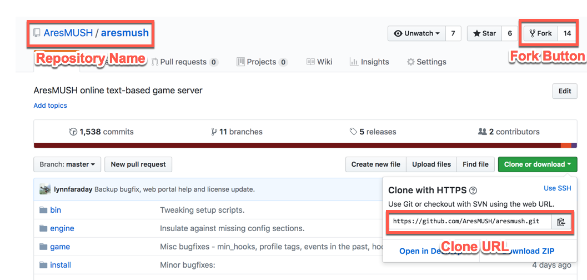Click the bin folder icon
587x280 pixels.
click(x=44, y=210)
